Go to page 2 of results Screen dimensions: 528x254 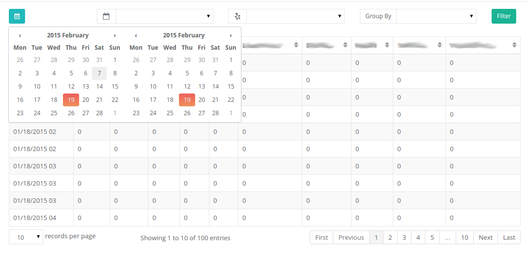(390, 237)
